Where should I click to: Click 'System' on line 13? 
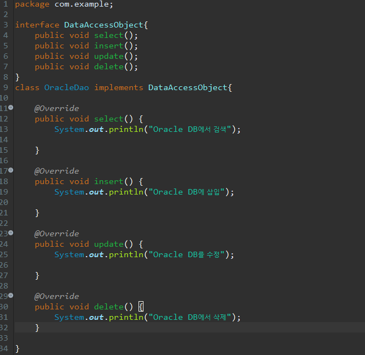[x=69, y=130]
